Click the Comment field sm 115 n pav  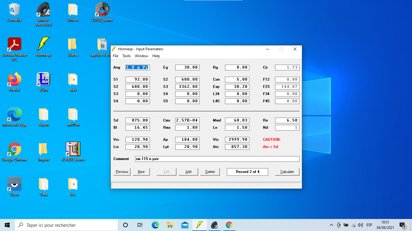point(217,159)
